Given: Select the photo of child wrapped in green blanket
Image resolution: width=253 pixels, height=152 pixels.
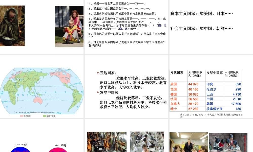Looking at the screenshot, I should (12, 26).
